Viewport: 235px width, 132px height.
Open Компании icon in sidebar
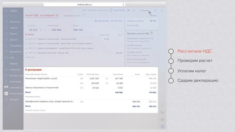coord(6,70)
